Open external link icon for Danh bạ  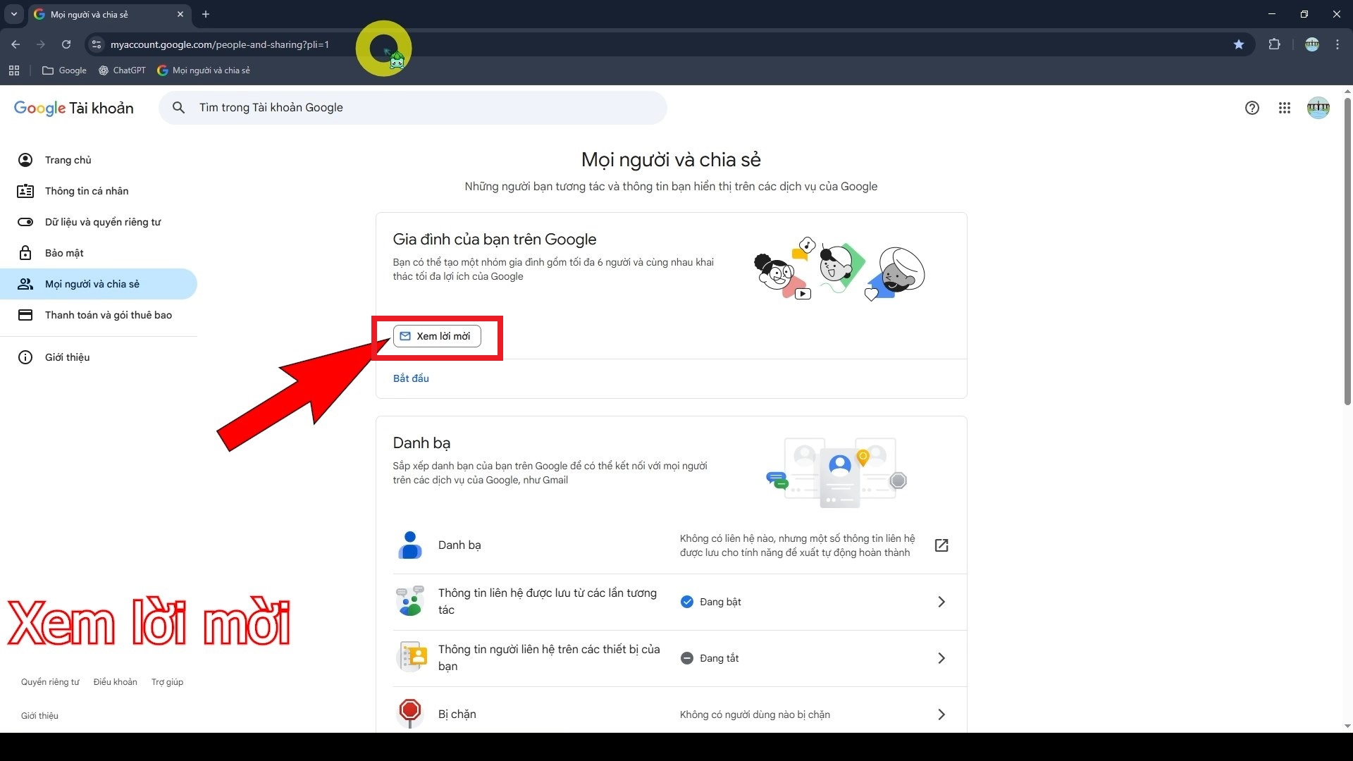pos(941,545)
